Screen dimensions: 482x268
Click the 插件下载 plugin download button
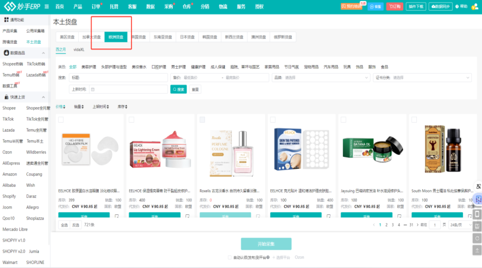coord(416,6)
